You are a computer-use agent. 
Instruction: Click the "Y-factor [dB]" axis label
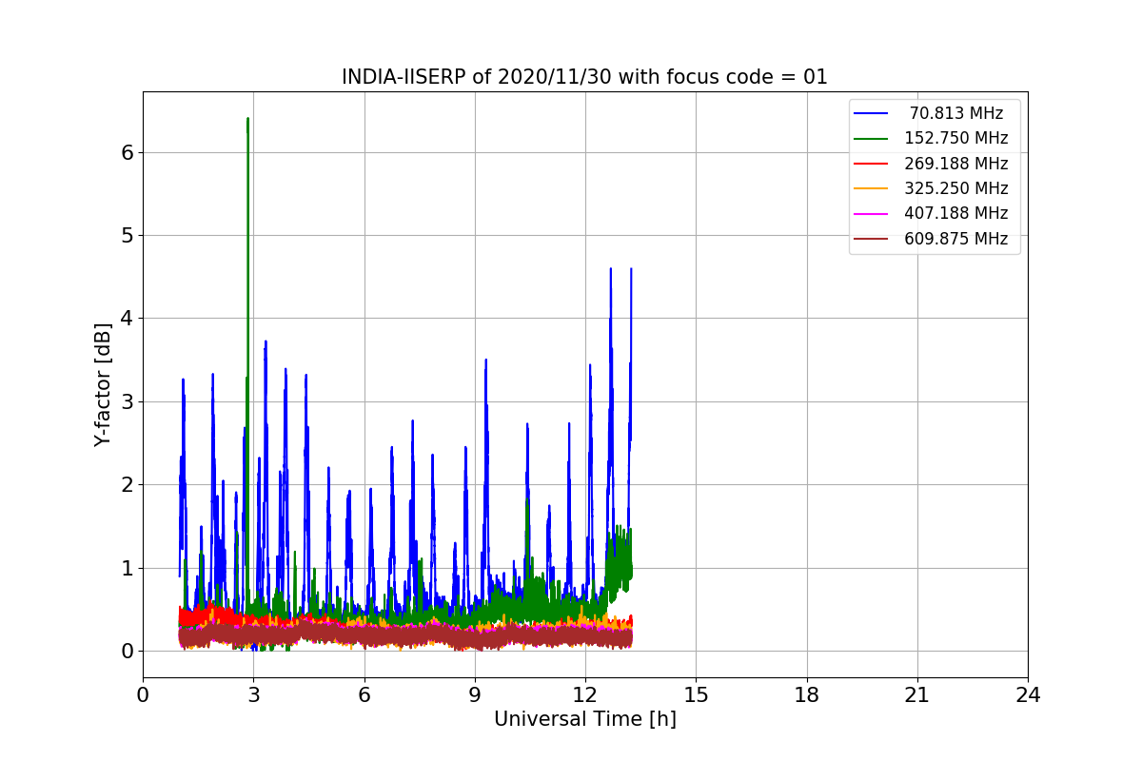pyautogui.click(x=103, y=384)
